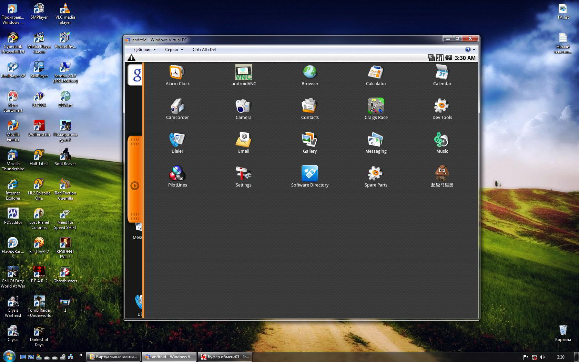Launch the PilotLines app
This screenshot has width=579, height=362.
tap(177, 177)
